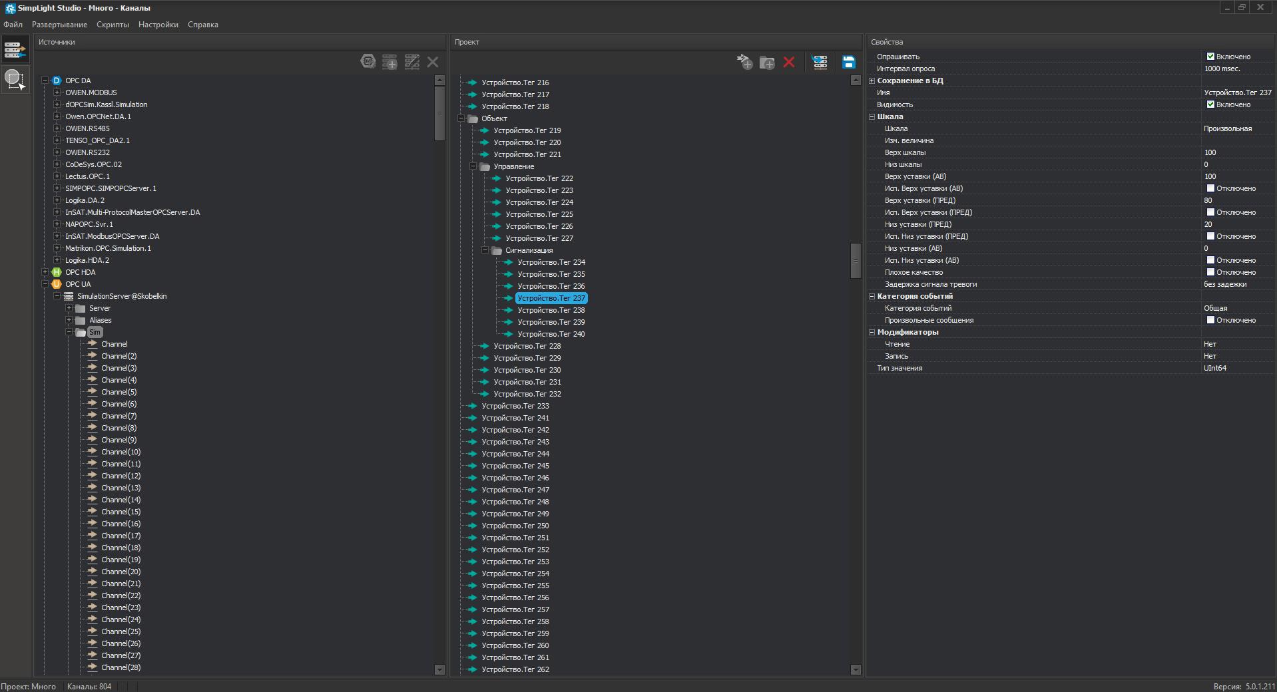Click the add folder icon in Проект toolbar
Viewport: 1277px width, 692px height.
[767, 62]
